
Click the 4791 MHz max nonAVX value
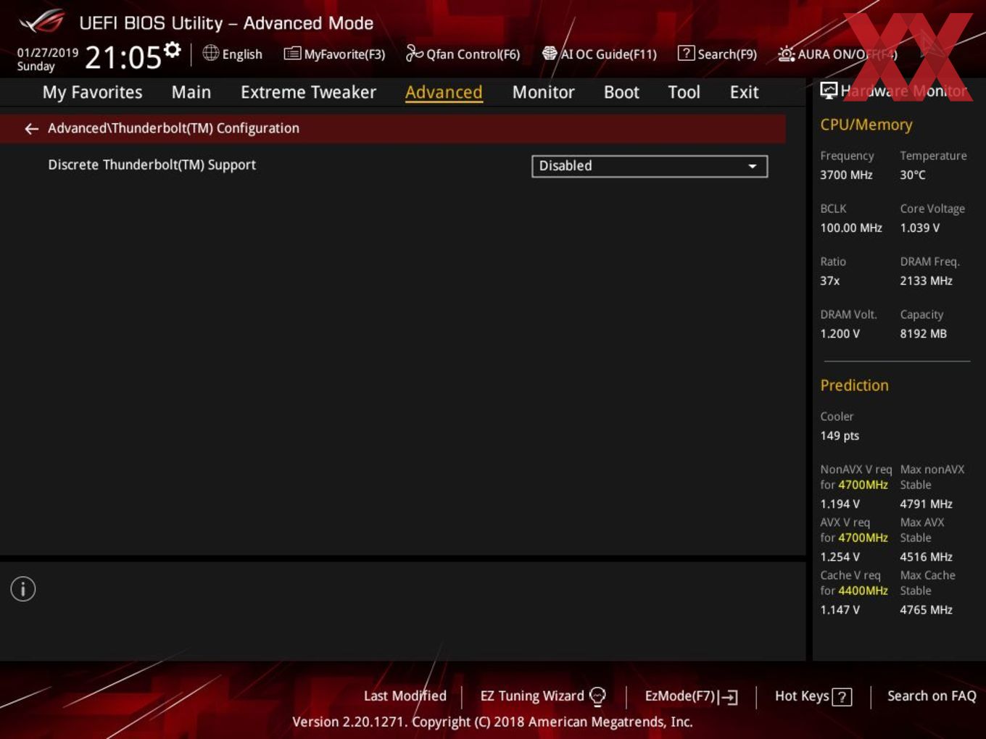pos(926,504)
